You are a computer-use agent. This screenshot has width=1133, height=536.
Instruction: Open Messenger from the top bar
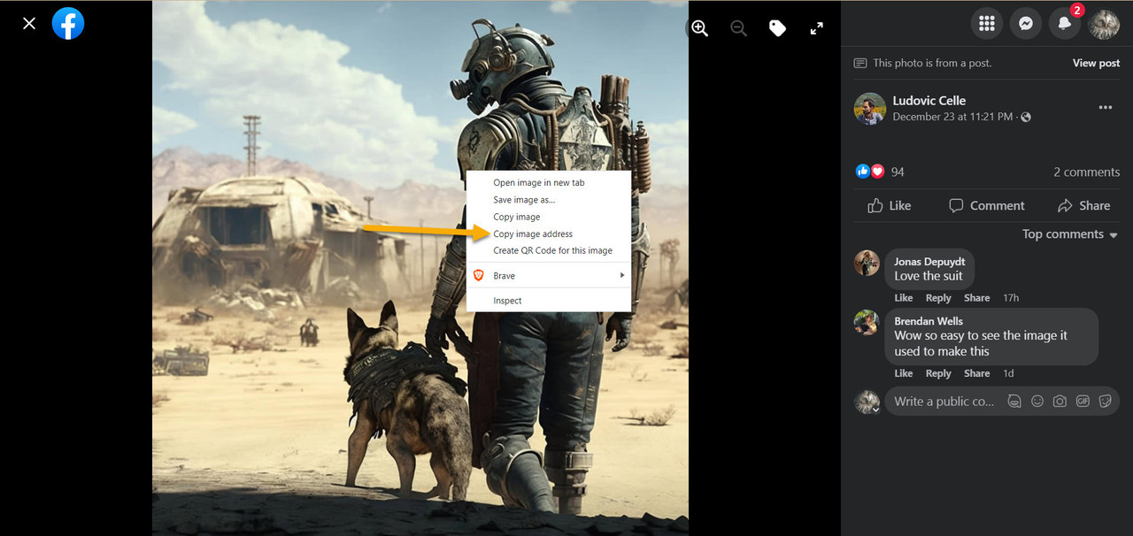1026,24
